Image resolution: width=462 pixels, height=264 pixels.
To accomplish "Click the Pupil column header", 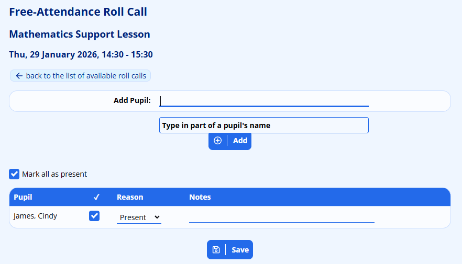I will pyautogui.click(x=23, y=197).
